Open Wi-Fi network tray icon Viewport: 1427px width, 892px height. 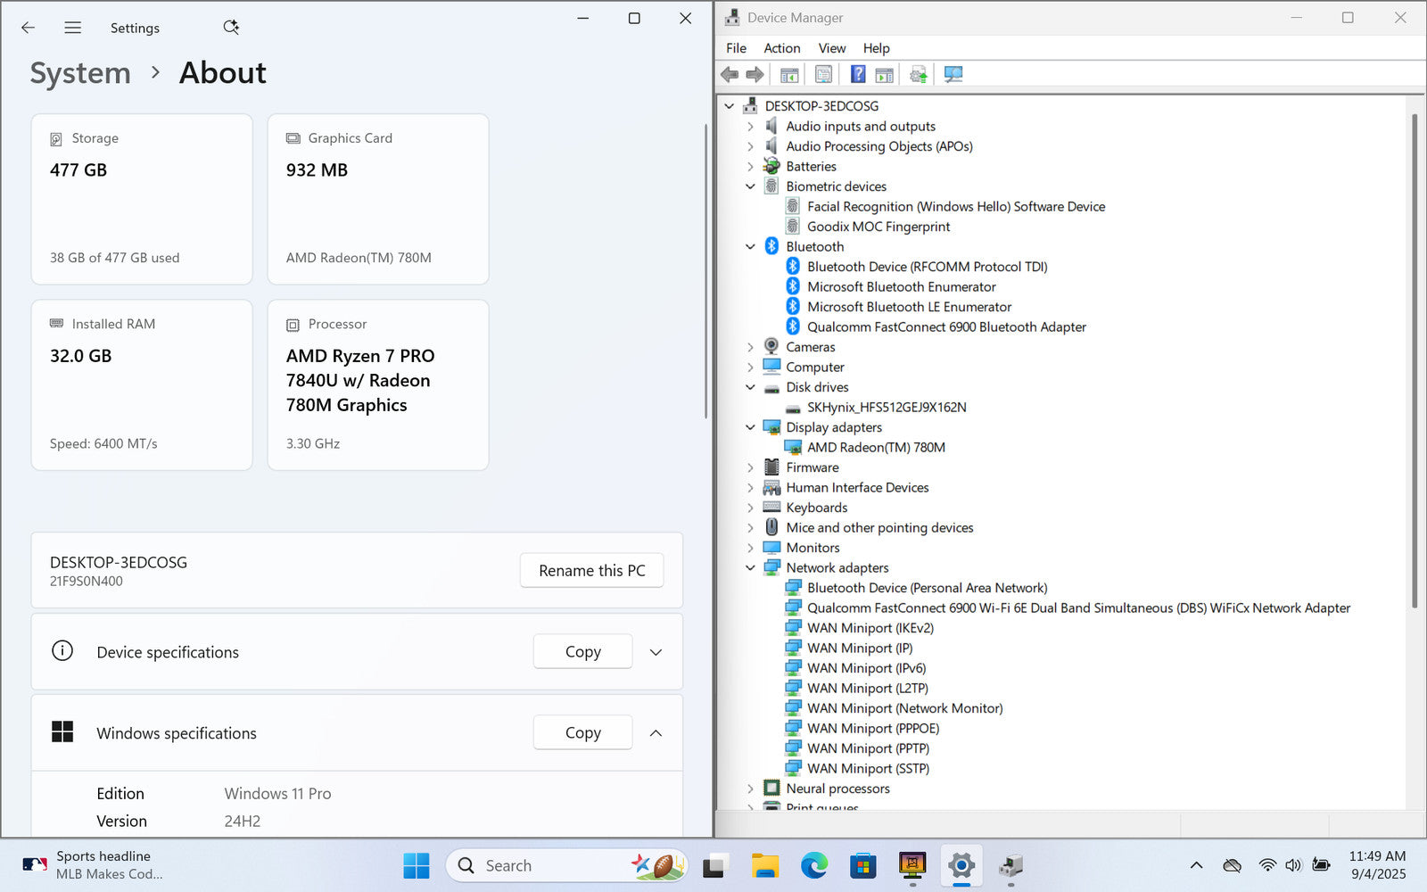point(1267,865)
